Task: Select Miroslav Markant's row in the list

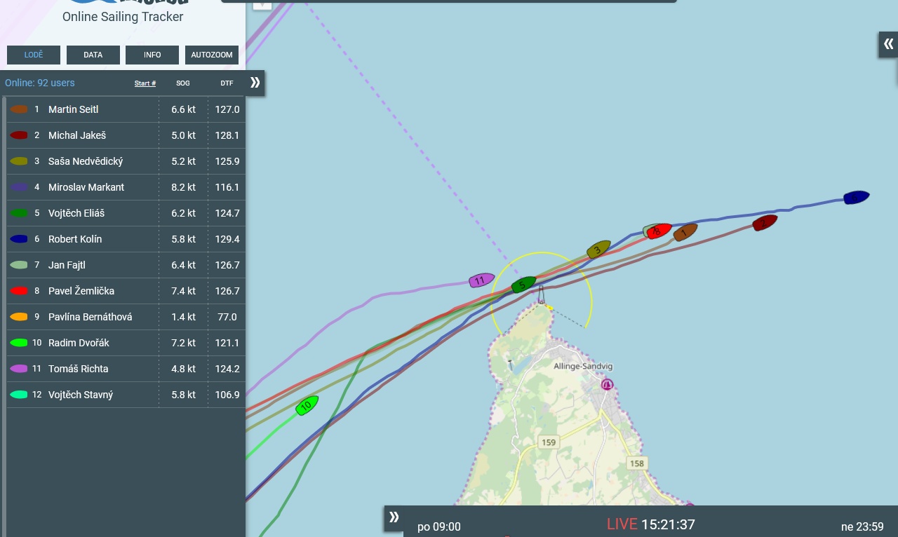Action: 126,187
